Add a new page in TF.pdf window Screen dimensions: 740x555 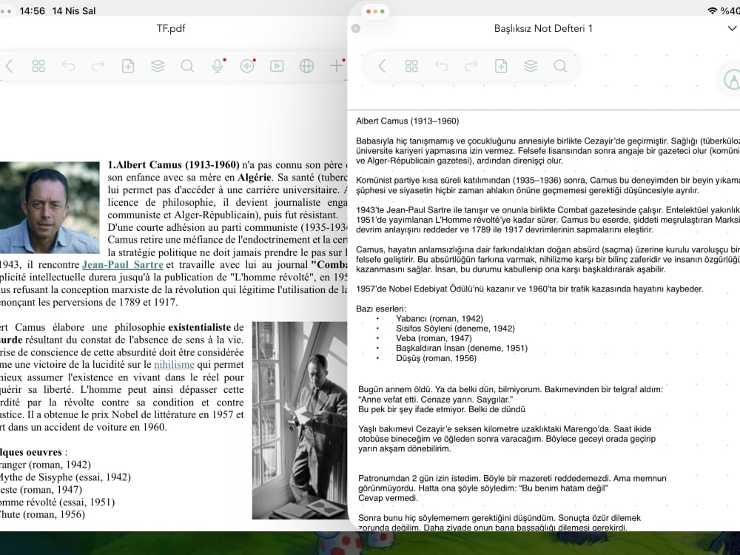[128, 66]
